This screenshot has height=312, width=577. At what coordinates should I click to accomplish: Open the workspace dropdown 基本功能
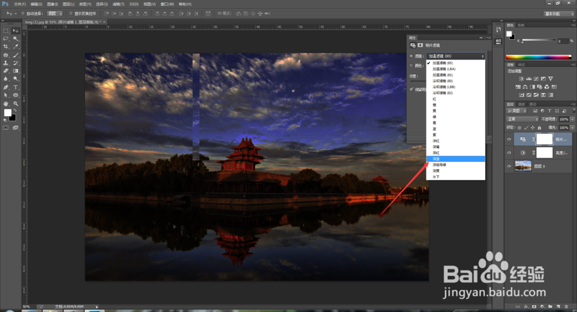pyautogui.click(x=559, y=14)
